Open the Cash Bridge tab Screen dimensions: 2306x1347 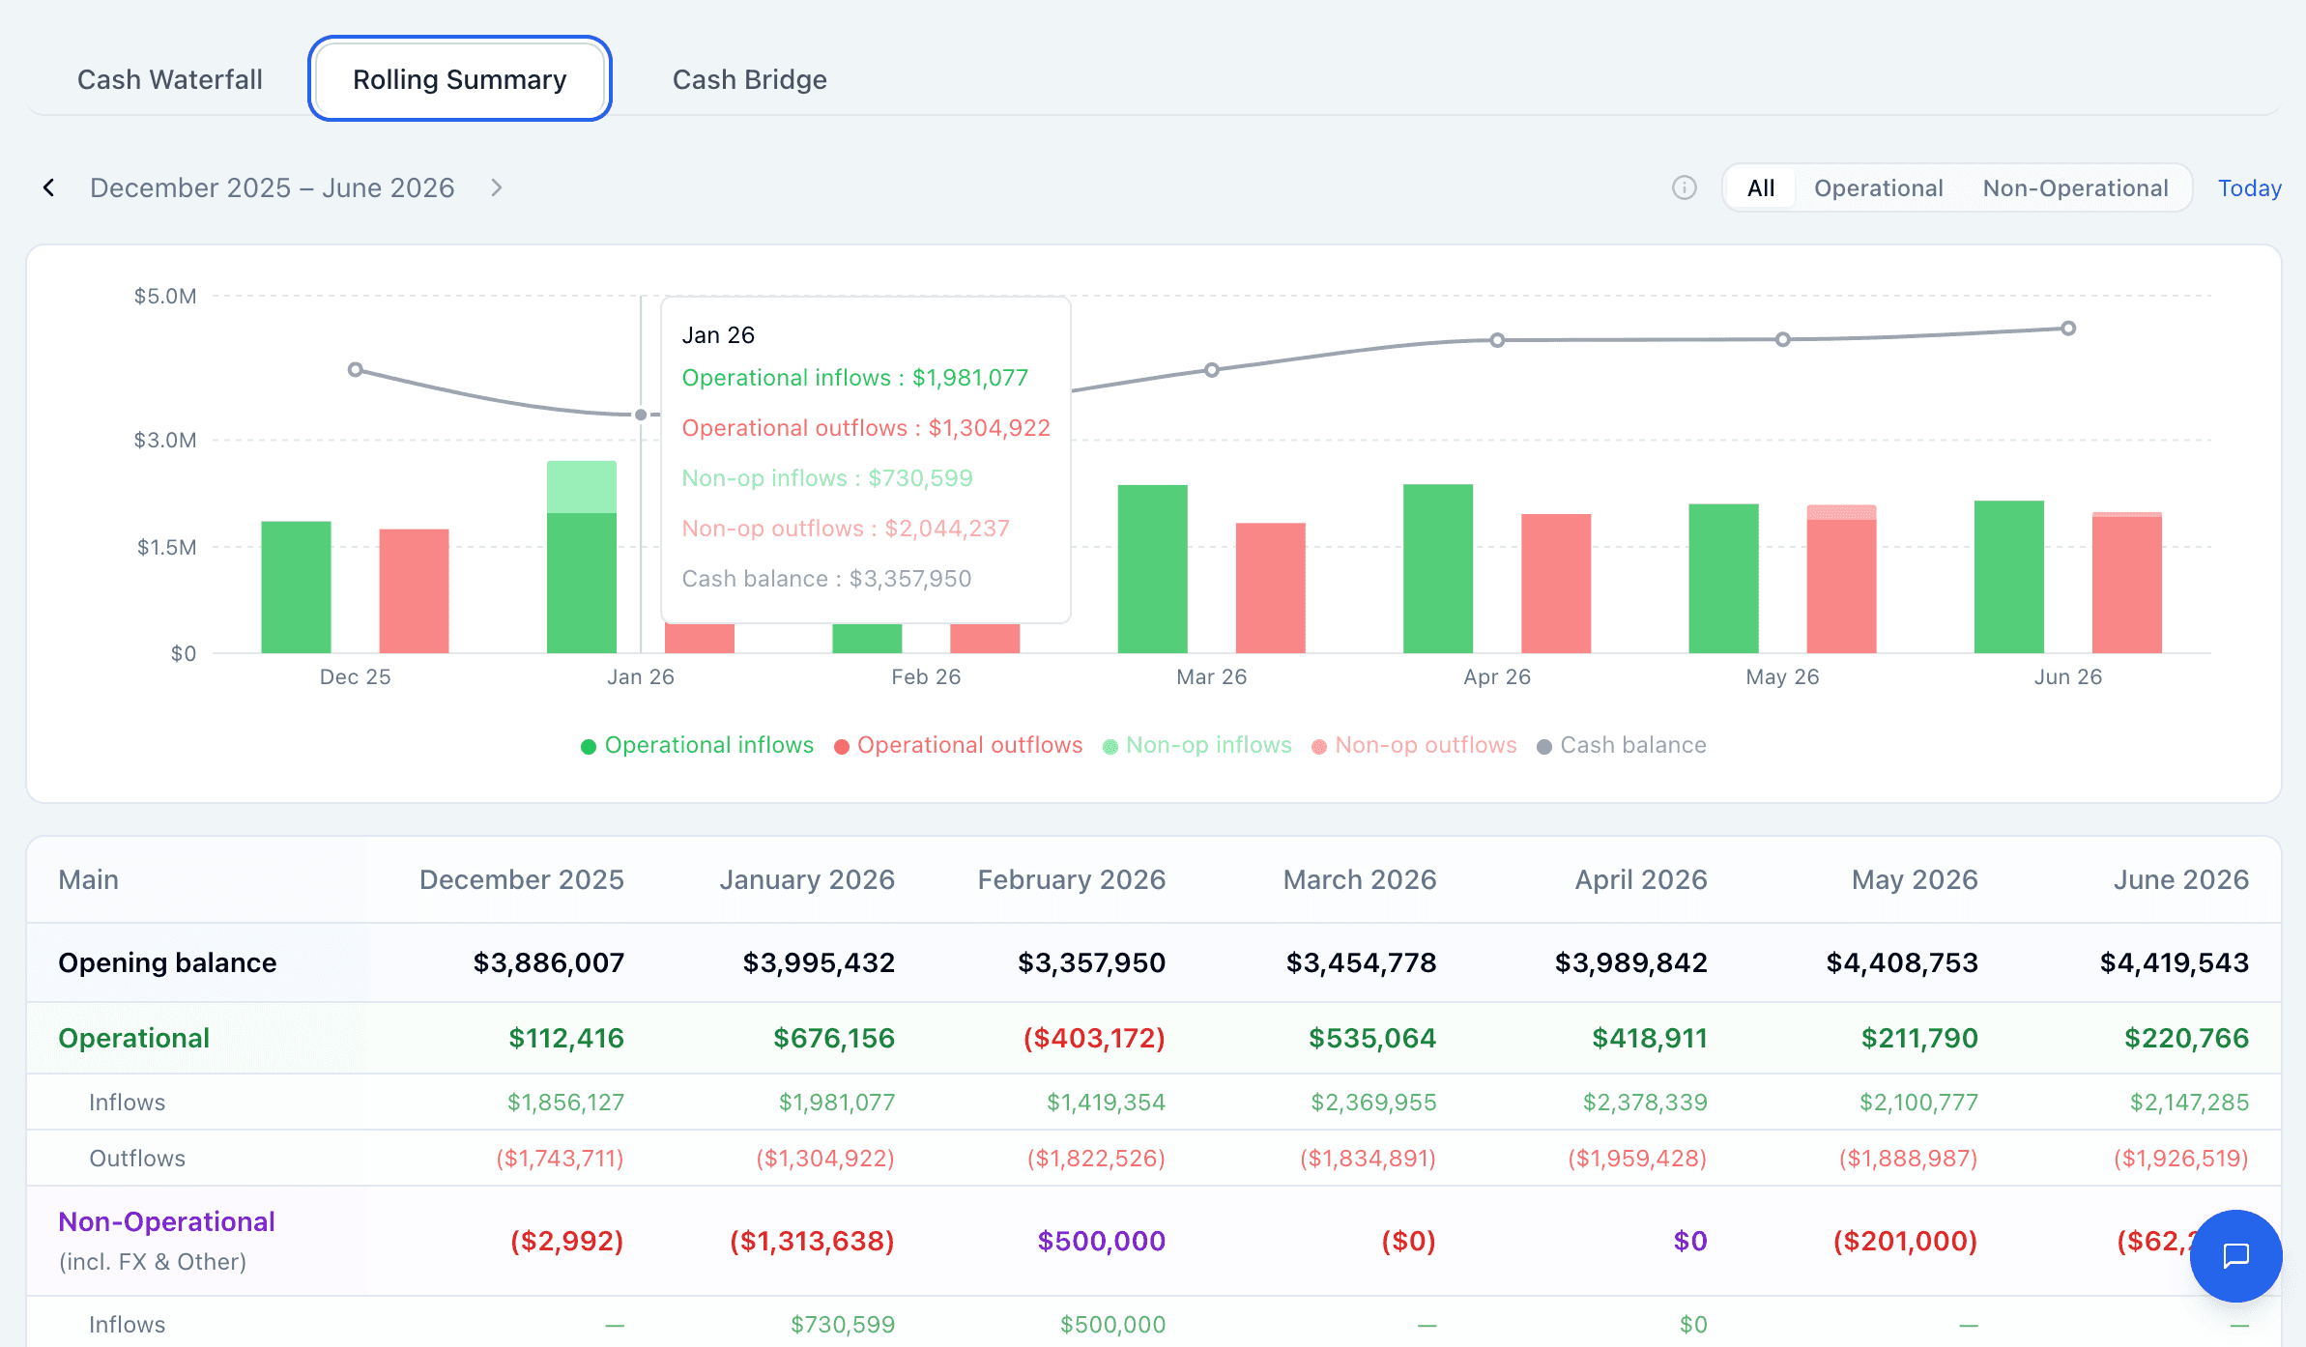(750, 79)
